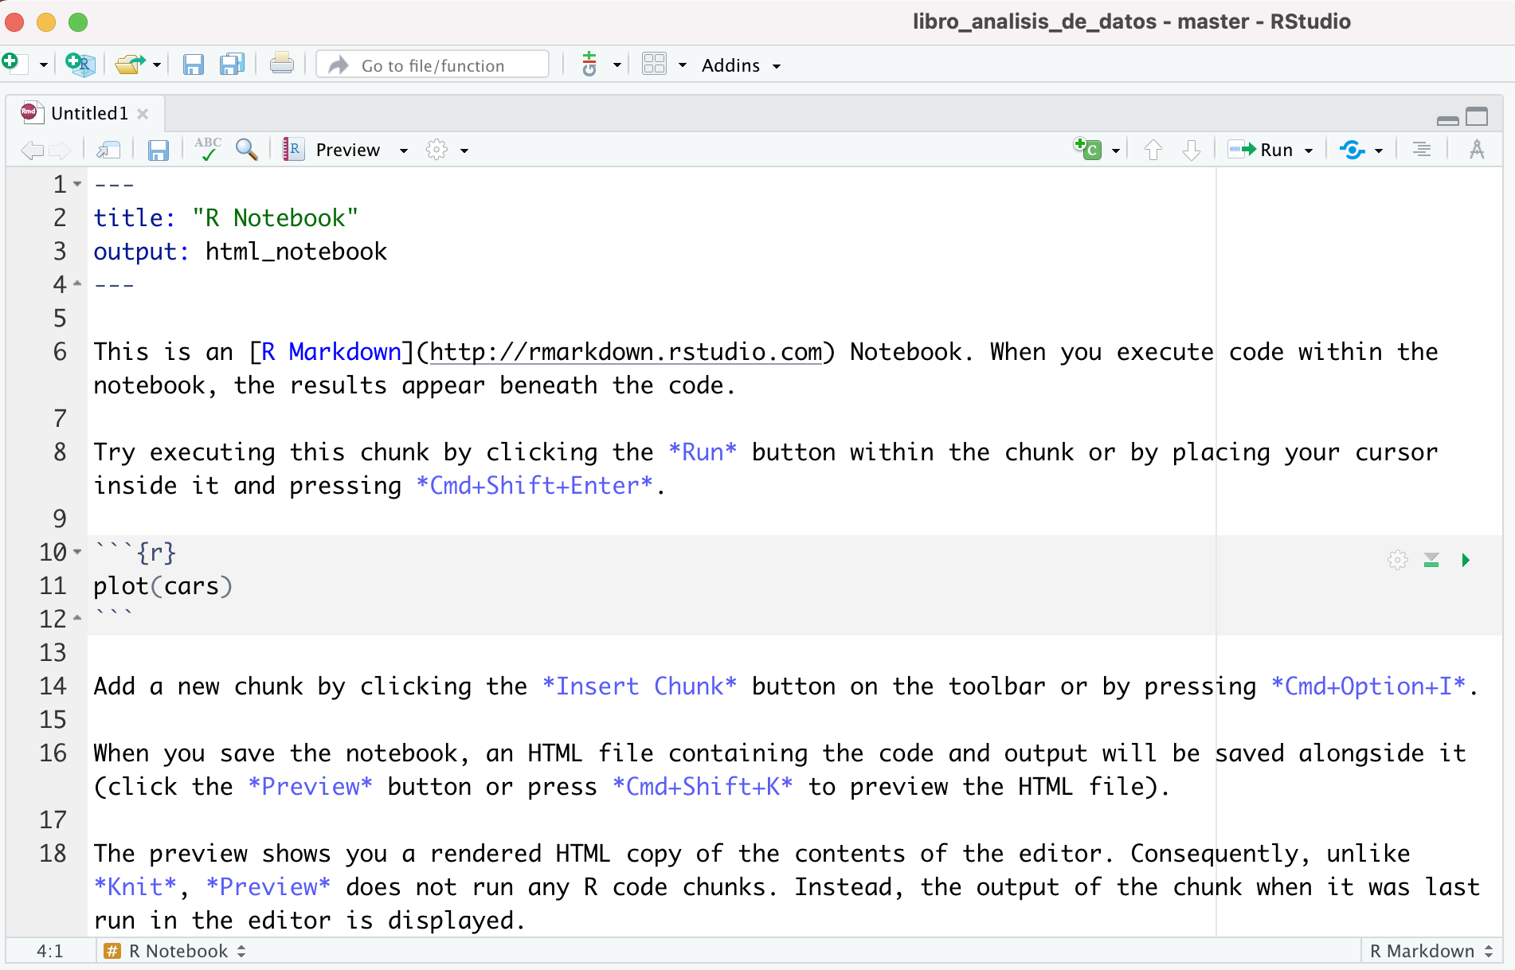This screenshot has width=1515, height=970.
Task: Open the chunk options gear icon
Action: 1398,560
